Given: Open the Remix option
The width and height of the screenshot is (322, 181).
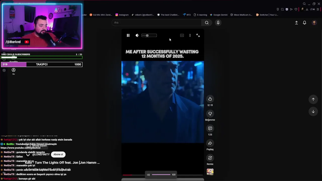Looking at the screenshot, I should point(210,158).
